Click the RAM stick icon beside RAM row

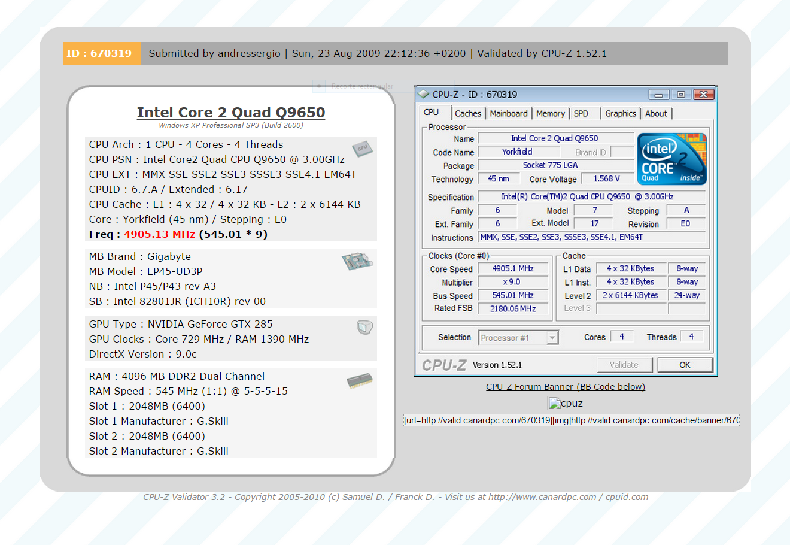(x=360, y=381)
